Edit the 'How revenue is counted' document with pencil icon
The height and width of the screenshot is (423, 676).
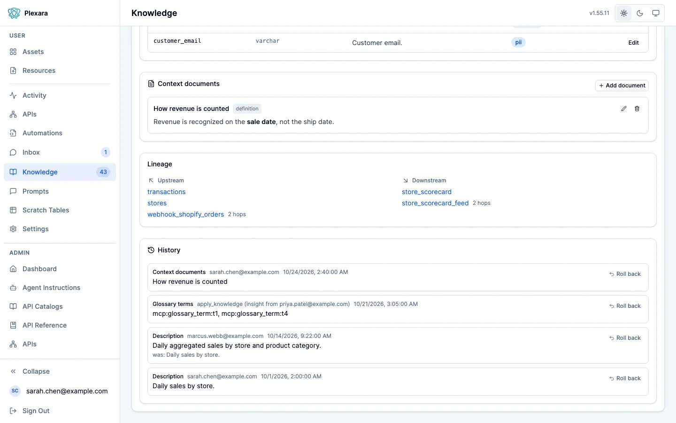pyautogui.click(x=624, y=109)
